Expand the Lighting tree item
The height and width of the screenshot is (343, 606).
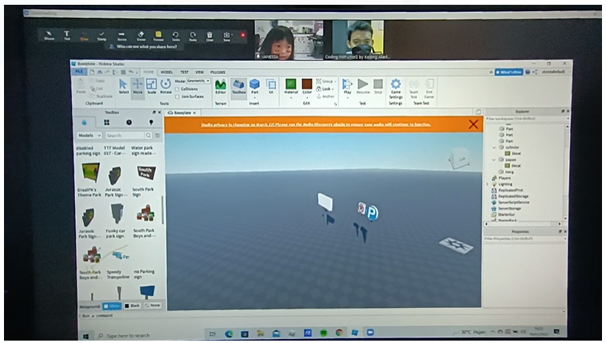pyautogui.click(x=488, y=184)
